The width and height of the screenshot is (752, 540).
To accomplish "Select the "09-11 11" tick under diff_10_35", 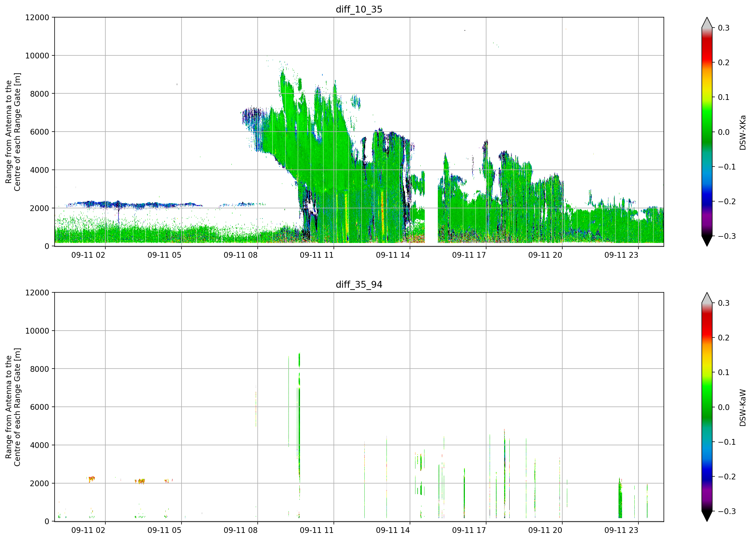I will click(317, 255).
